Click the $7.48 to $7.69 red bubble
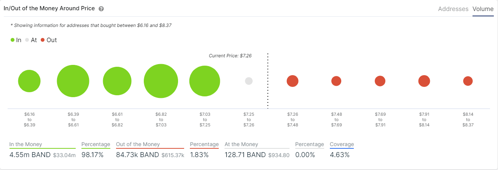The width and height of the screenshot is (498, 170). click(x=336, y=81)
